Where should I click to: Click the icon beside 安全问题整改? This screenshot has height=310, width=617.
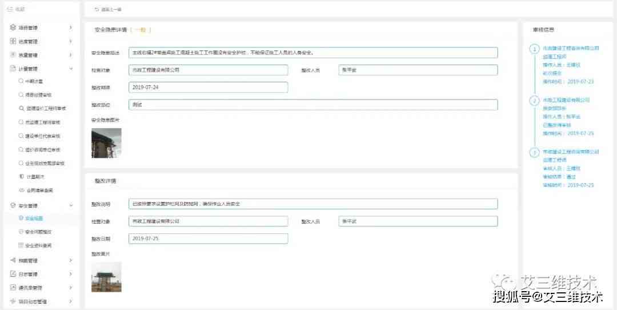(21, 232)
